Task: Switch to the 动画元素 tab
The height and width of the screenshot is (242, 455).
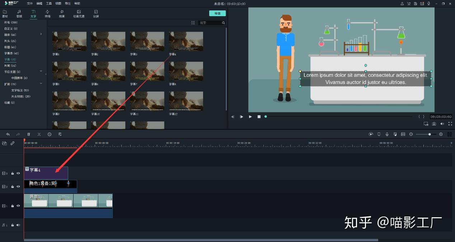Action: click(79, 14)
